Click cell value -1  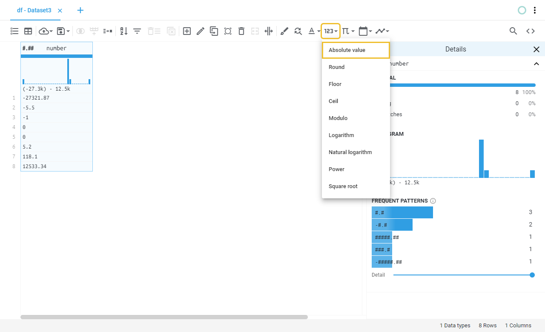point(57,117)
